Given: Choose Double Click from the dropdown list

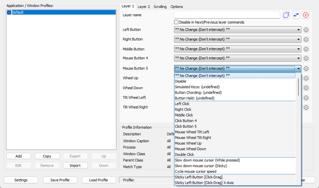Looking at the screenshot, I should [184, 154].
